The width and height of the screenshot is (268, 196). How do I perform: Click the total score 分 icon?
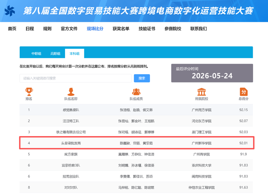coord(244,92)
